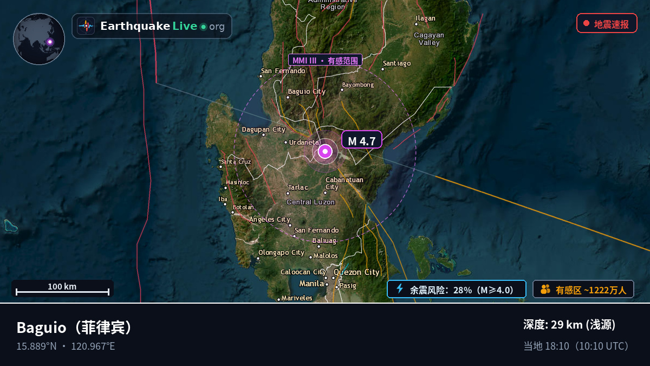650x366 pixels.
Task: Click the Pasig map label
Action: coord(348,286)
